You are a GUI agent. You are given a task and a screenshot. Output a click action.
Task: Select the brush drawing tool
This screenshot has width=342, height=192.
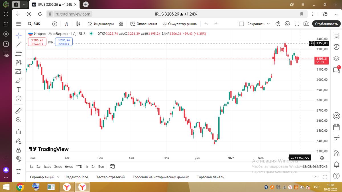click(19, 80)
